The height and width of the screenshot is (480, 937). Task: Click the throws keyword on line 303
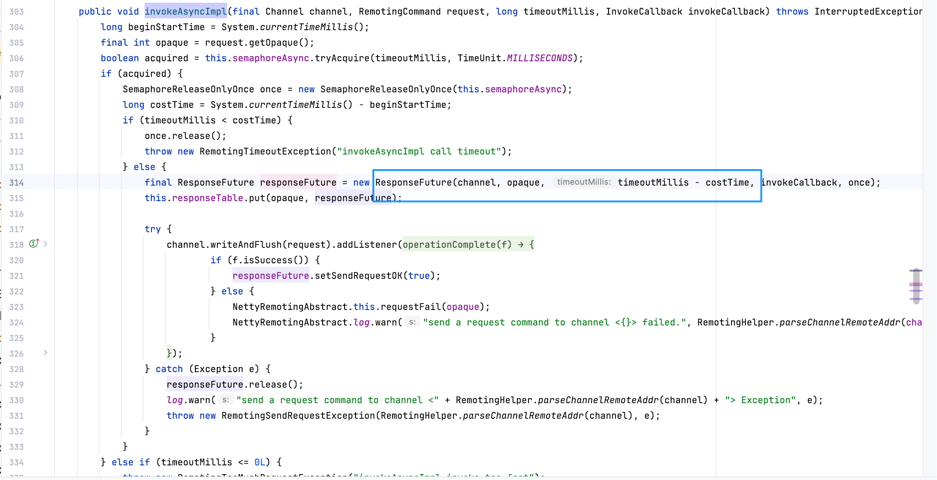point(792,11)
